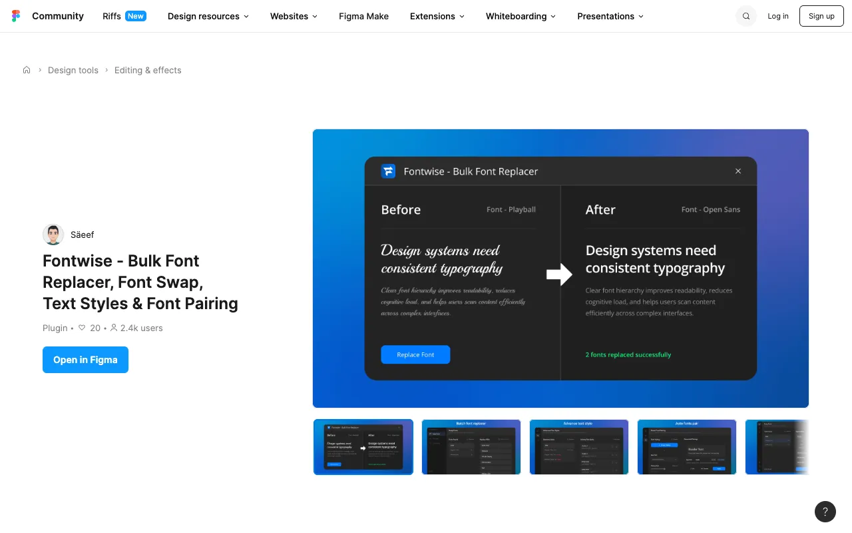
Task: Open the Design tools breadcrumb
Action: [73, 70]
